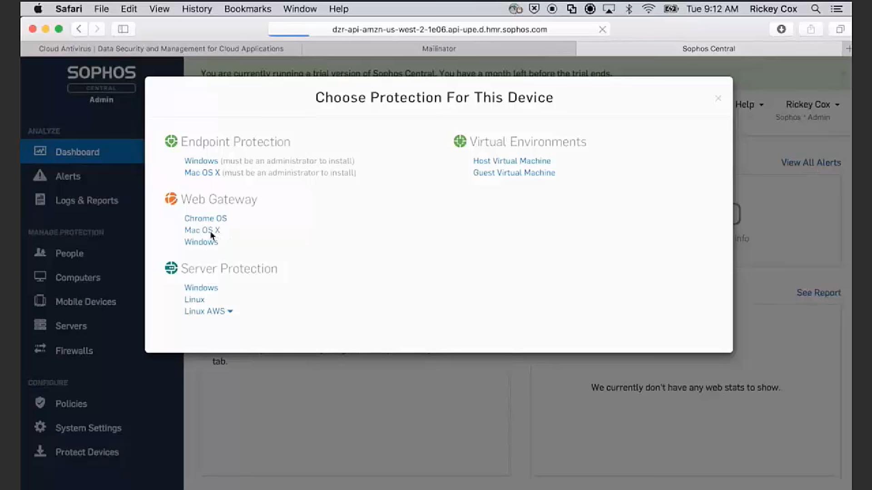
Task: Close the Choose Protection dialog
Action: click(x=718, y=98)
